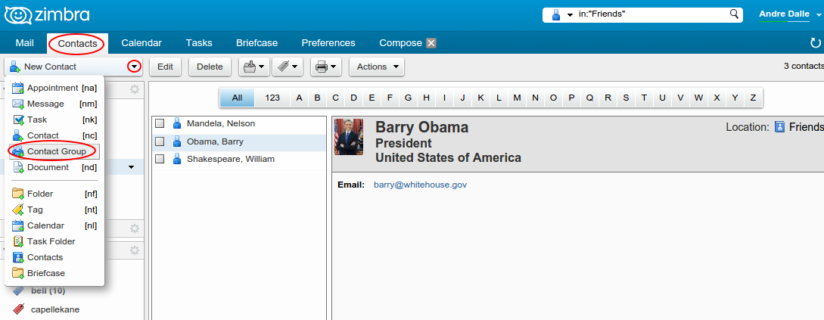824x320 pixels.
Task: Choose Briefcase from the New menu
Action: 54,273
